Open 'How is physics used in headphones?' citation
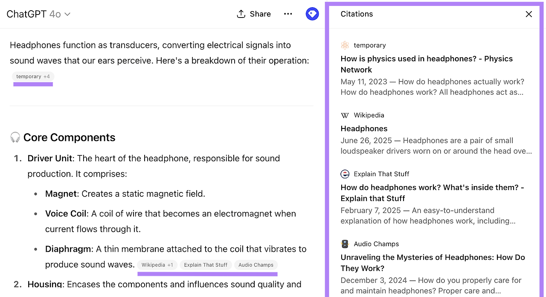This screenshot has width=546, height=297. tap(427, 64)
